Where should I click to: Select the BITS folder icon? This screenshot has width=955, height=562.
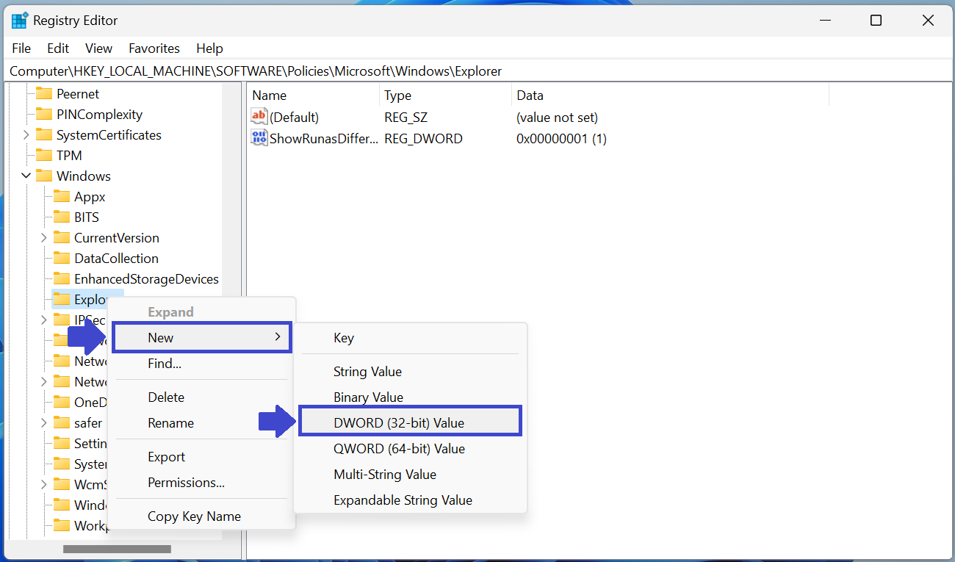62,217
